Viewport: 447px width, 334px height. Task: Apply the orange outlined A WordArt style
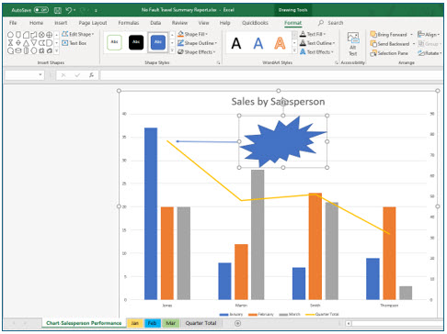pos(280,43)
